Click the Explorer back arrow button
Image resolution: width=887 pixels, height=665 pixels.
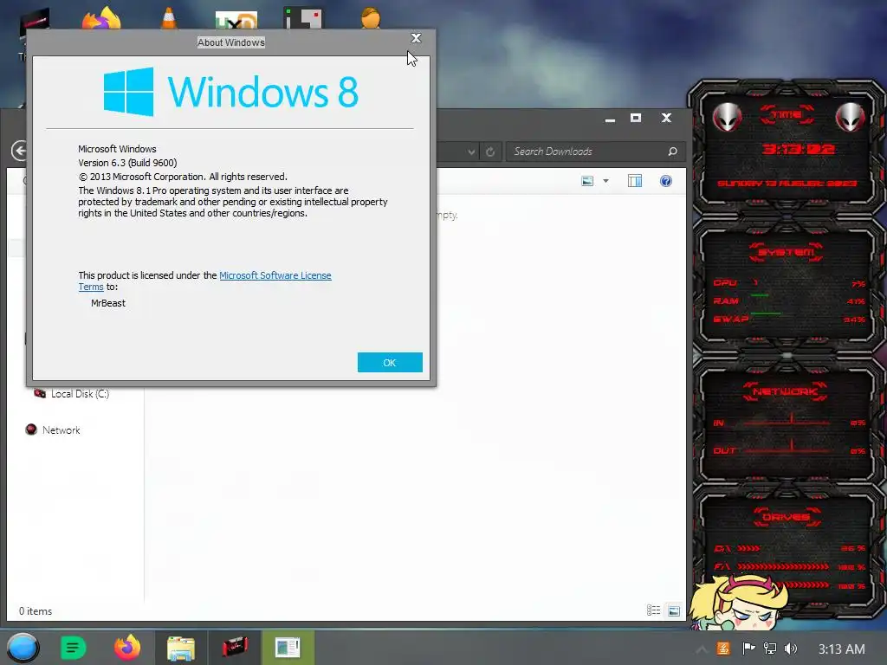[x=19, y=151]
